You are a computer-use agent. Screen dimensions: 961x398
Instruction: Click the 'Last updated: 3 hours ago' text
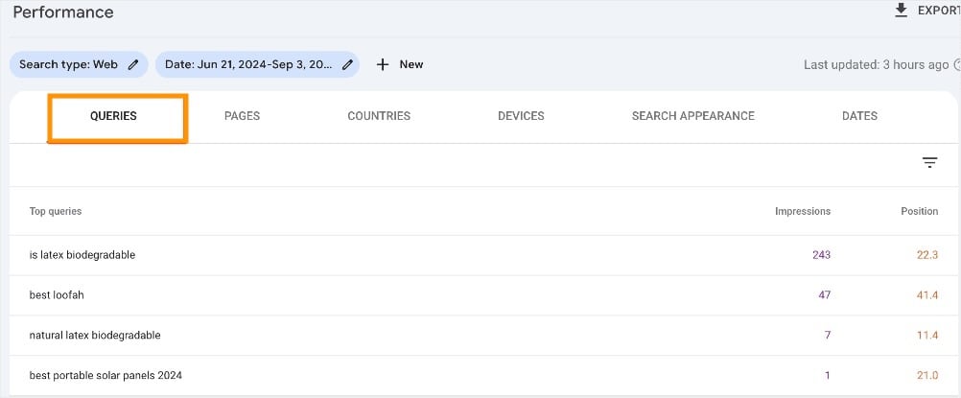click(x=877, y=64)
